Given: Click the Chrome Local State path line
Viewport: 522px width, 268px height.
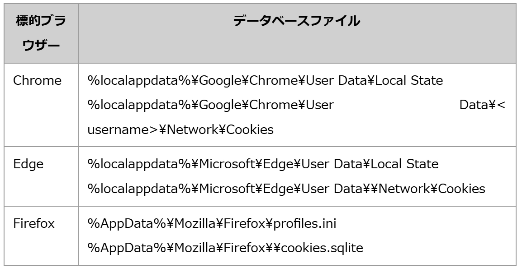Looking at the screenshot, I should [265, 81].
